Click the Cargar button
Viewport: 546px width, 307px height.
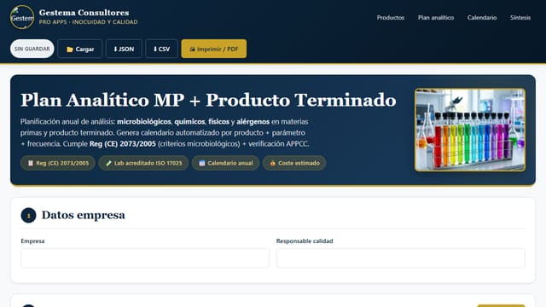[x=80, y=49]
